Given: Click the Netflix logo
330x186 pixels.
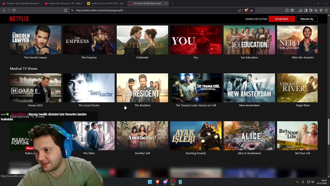Looking at the screenshot, I should (19, 19).
